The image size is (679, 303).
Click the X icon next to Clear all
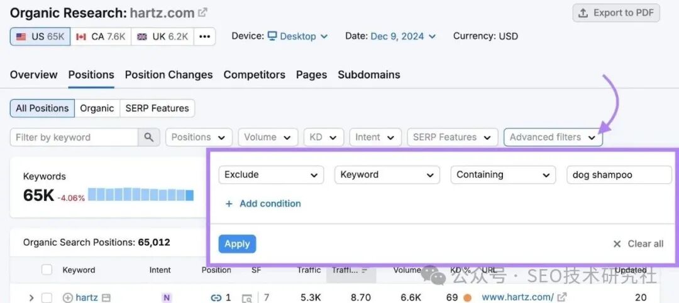point(617,244)
